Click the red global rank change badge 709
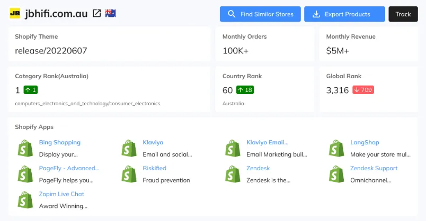Screen dimensions: 426x221 pyautogui.click(x=363, y=90)
